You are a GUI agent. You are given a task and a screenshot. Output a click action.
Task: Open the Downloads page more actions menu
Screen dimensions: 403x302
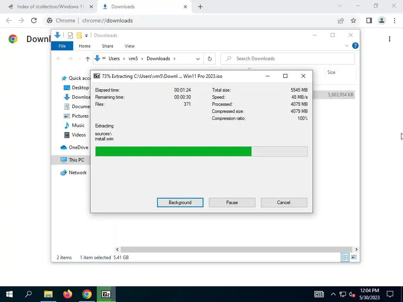[x=390, y=39]
